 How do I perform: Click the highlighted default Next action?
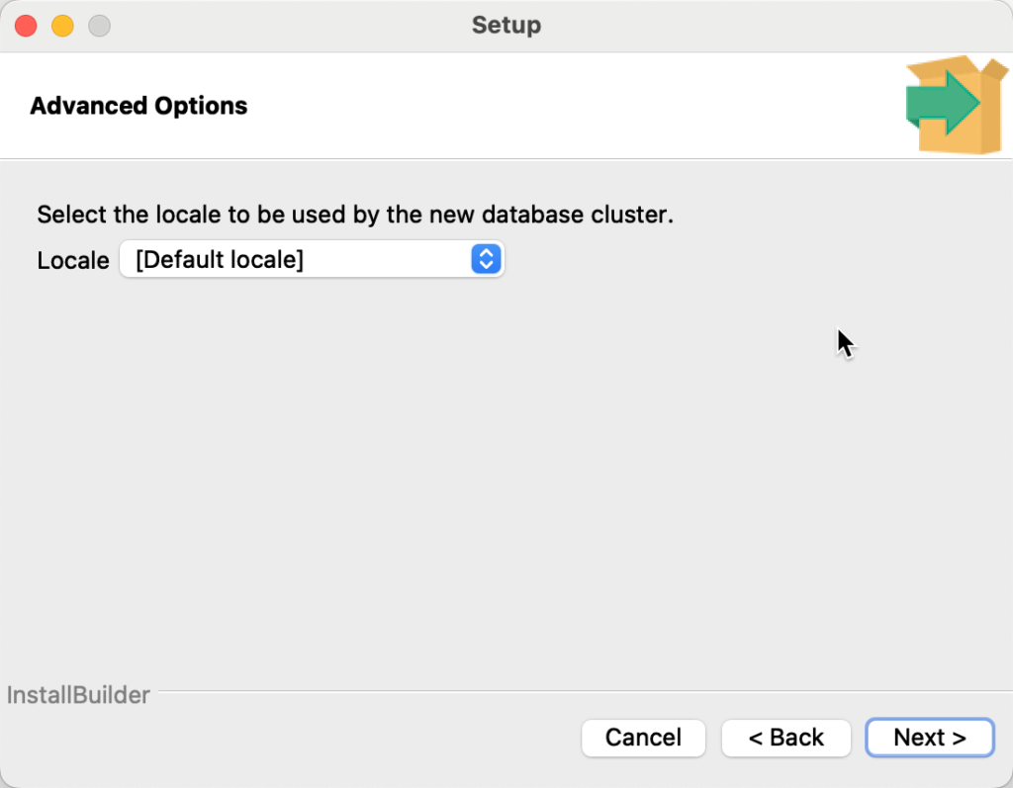[929, 738]
